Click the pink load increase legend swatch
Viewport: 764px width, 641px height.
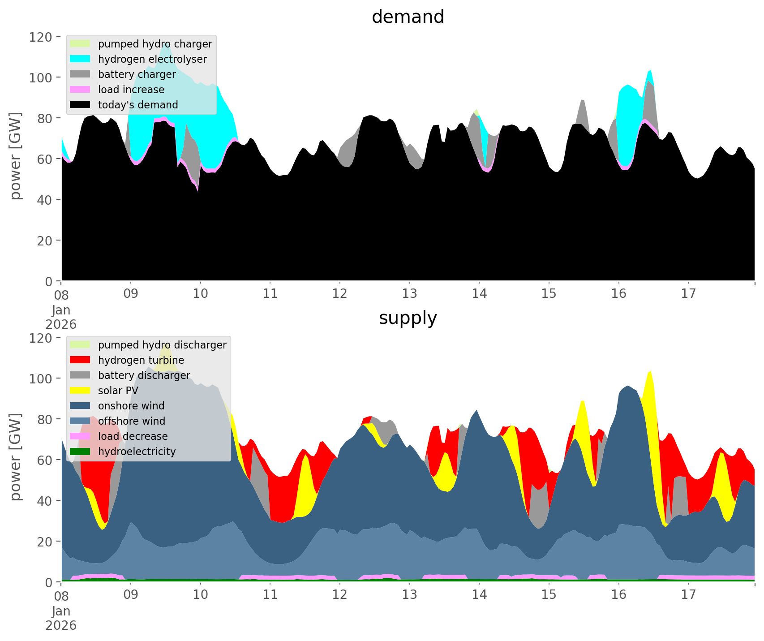tap(81, 90)
